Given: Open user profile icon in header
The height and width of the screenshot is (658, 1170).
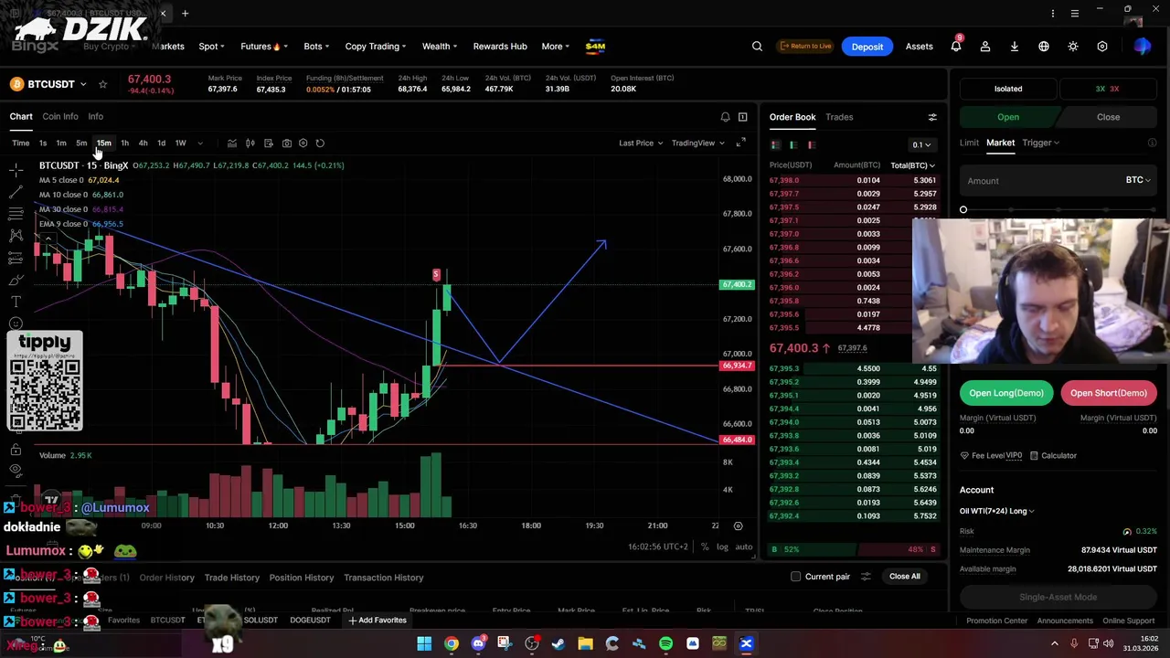Looking at the screenshot, I should tap(985, 47).
